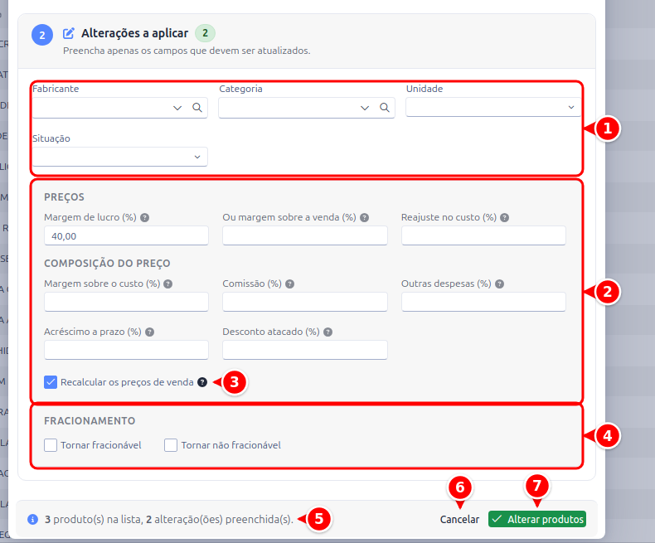Click 'Preencha apenas os campos' hint text

point(187,51)
